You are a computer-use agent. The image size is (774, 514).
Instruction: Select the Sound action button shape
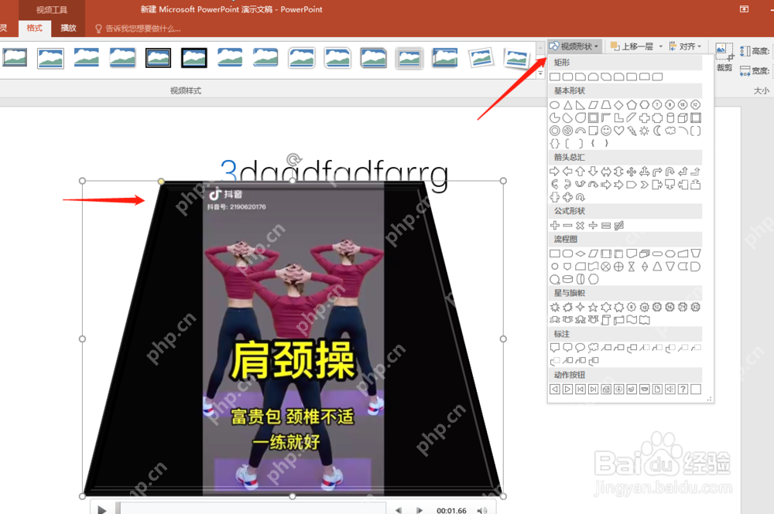670,390
